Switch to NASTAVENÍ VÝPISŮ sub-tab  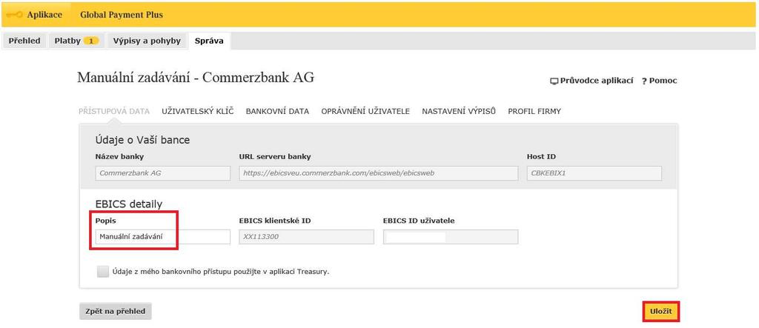[x=459, y=111]
